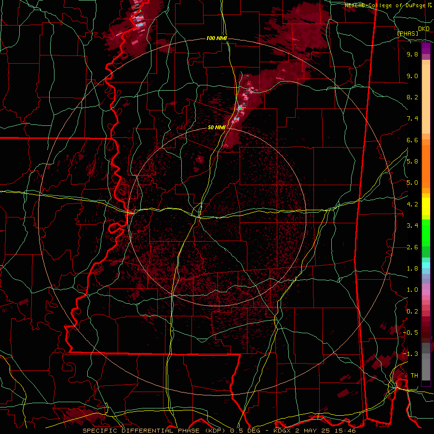Click the 2.6 scale value
The height and width of the screenshot is (434, 434).
point(412,247)
